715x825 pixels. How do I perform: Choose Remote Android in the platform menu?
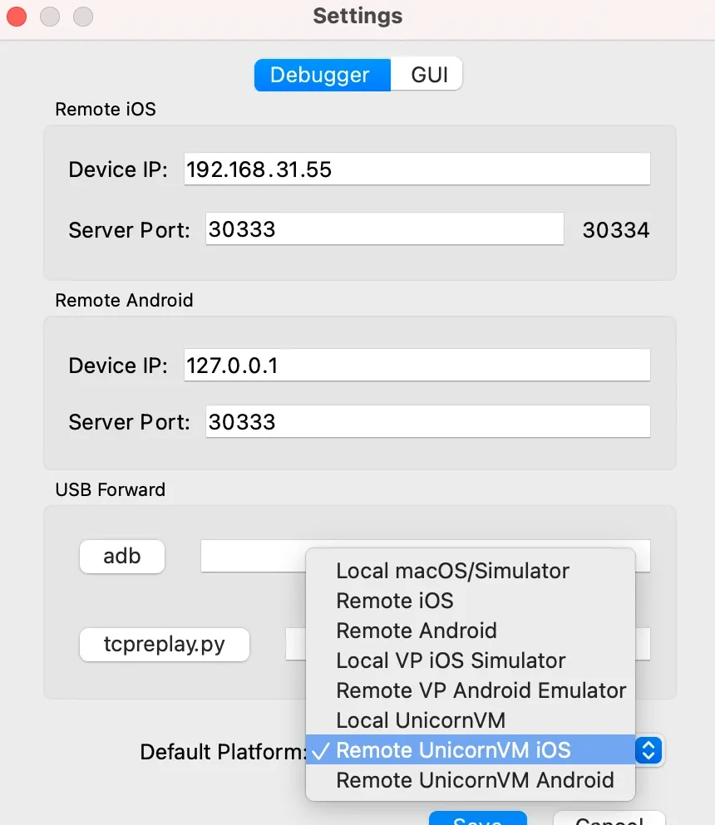(471, 631)
